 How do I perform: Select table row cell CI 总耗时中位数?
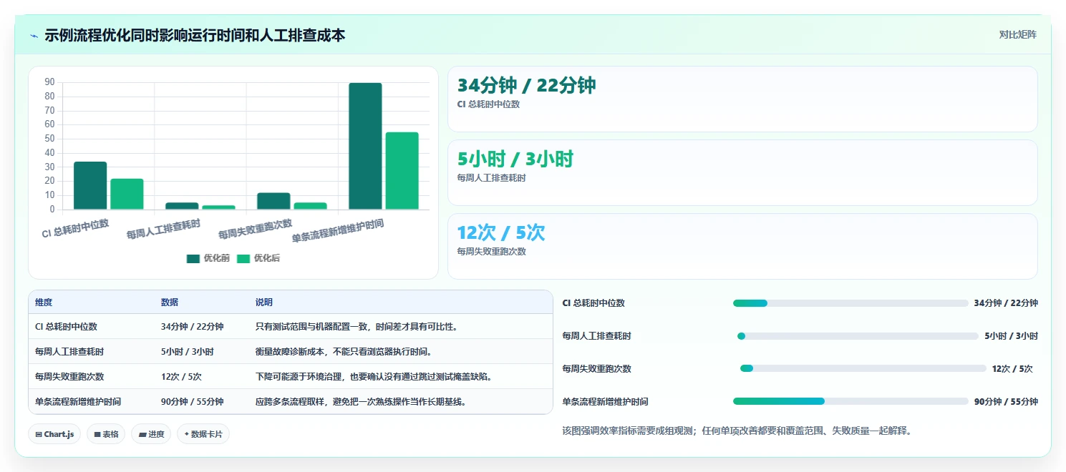tap(66, 327)
